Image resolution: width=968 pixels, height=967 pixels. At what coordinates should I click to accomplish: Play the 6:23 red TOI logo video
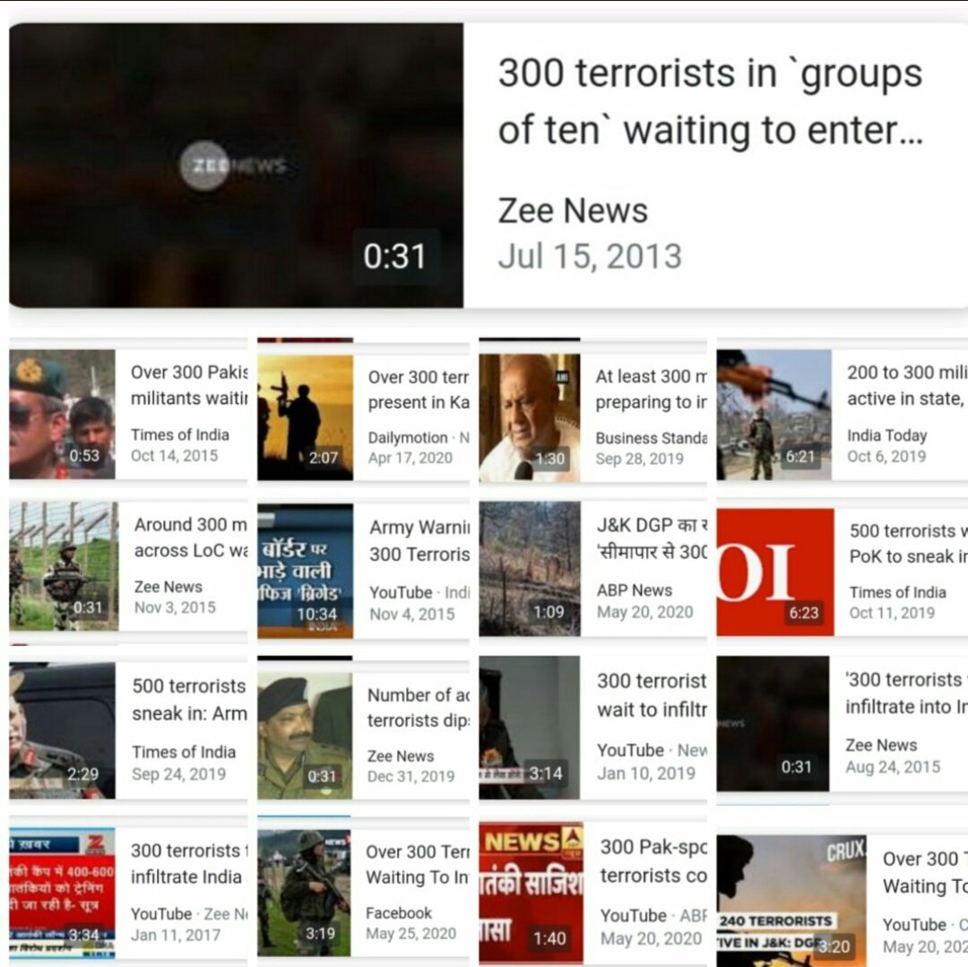[x=774, y=572]
